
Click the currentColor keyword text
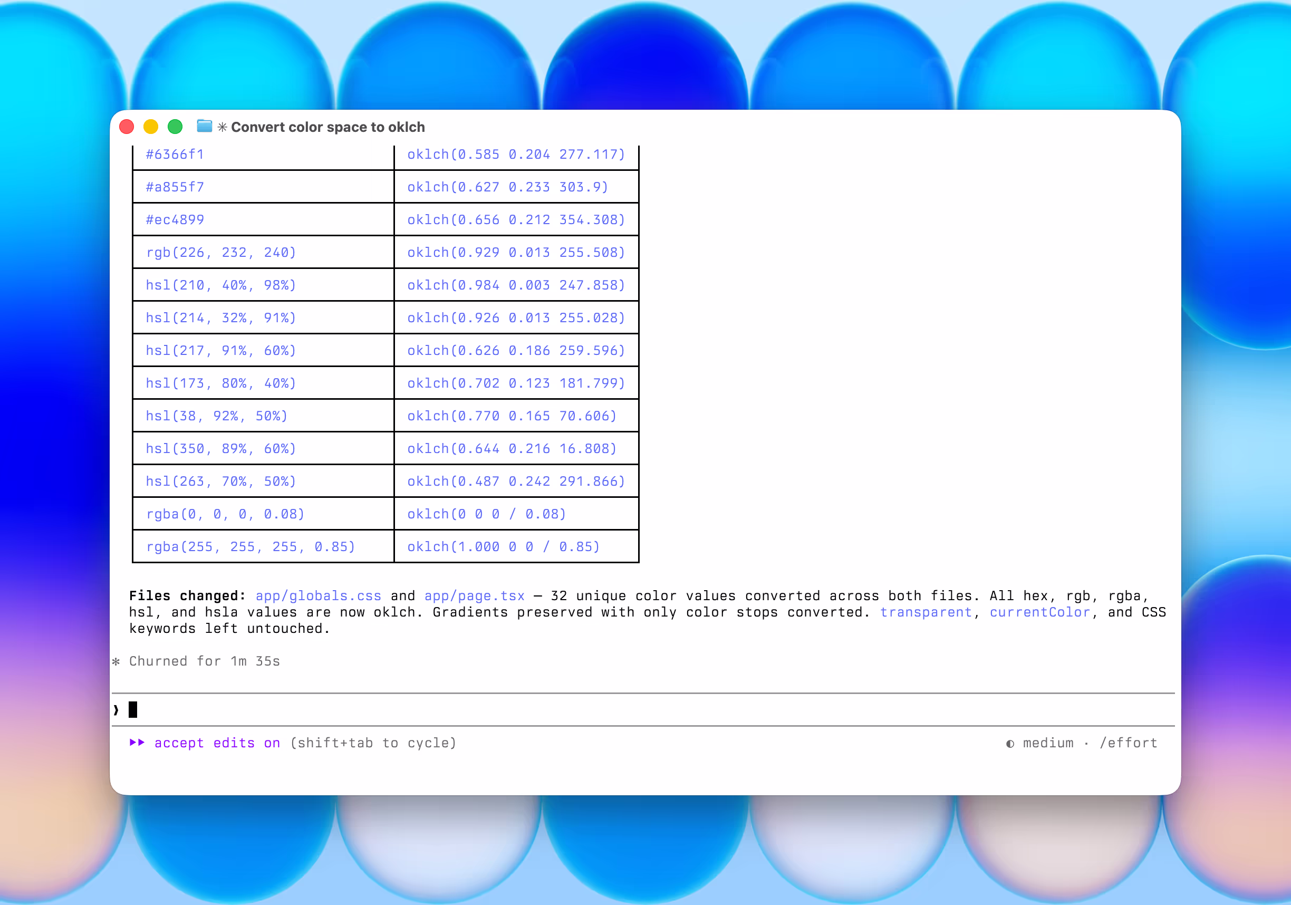point(1039,612)
